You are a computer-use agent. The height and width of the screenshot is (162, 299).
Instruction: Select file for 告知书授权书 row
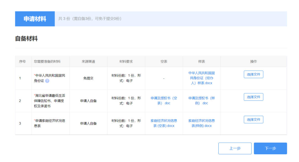point(253,97)
